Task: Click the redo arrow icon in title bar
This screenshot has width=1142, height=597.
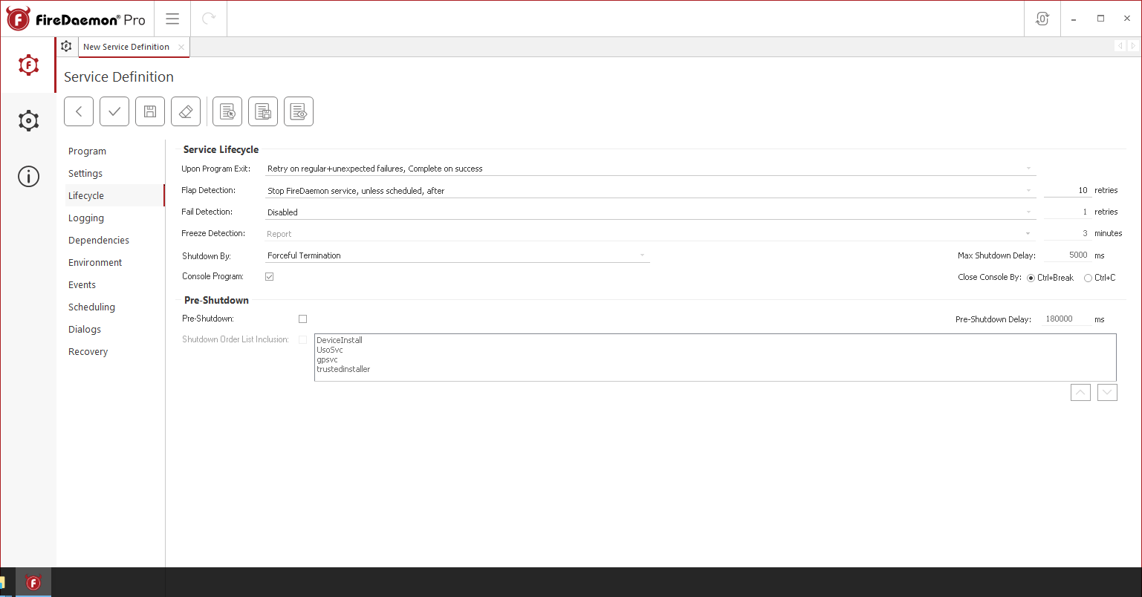Action: tap(209, 19)
